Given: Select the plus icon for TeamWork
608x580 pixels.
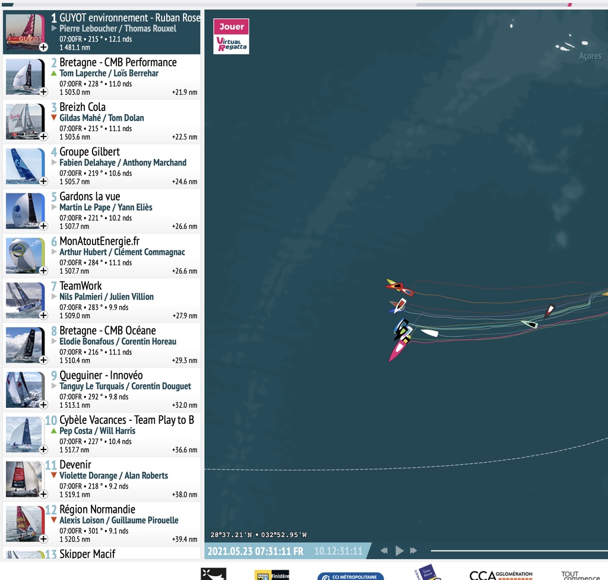Looking at the screenshot, I should click(x=43, y=315).
